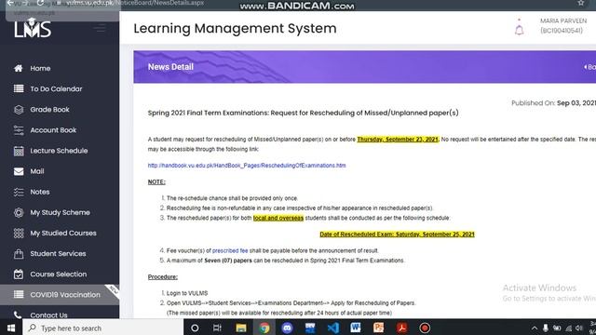
Task: Click the To Do Calendar icon
Action: click(x=19, y=89)
